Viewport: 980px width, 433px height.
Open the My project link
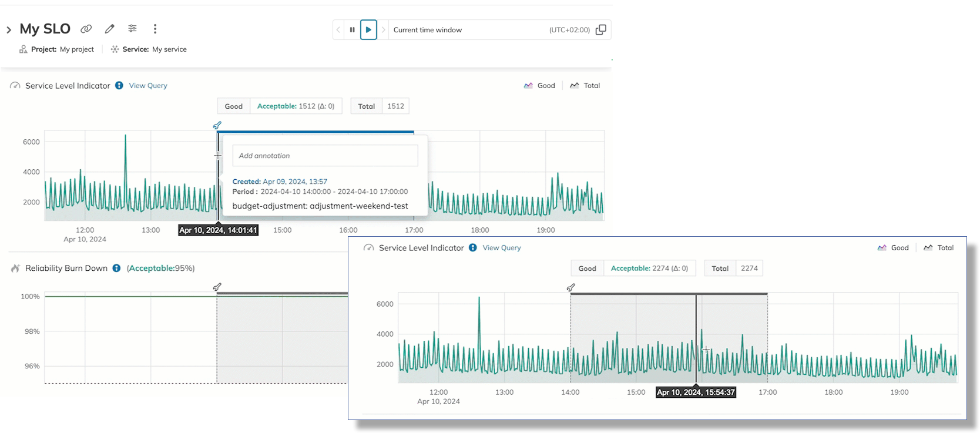pyautogui.click(x=77, y=49)
